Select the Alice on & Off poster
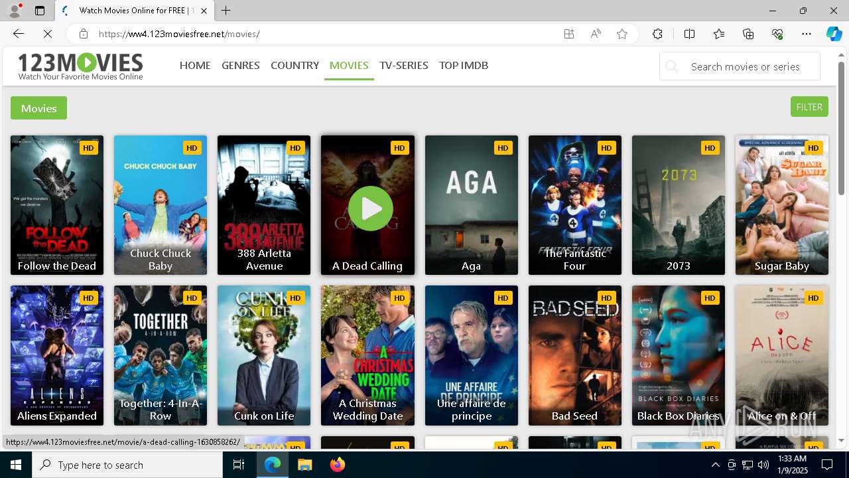The image size is (849, 478). tap(782, 355)
